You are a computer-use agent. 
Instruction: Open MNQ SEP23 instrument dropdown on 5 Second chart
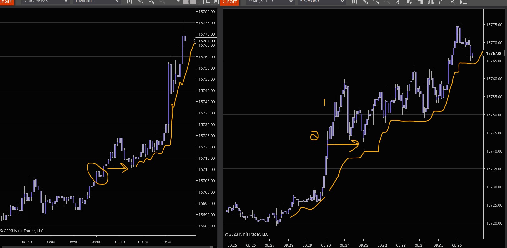[x=270, y=2]
